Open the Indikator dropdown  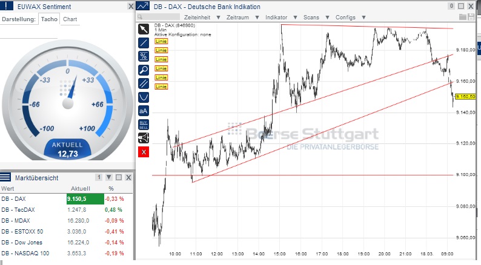click(x=281, y=18)
